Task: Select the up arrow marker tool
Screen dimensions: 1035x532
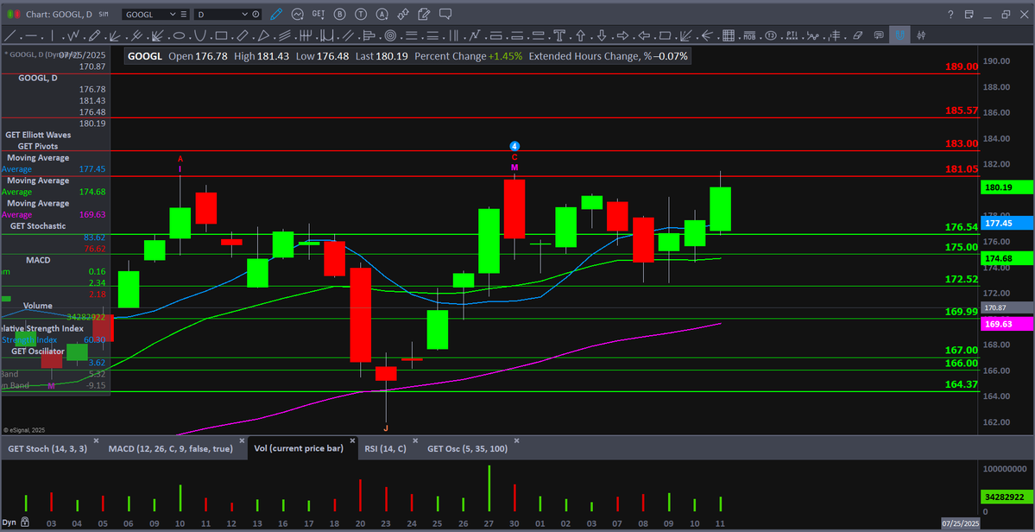Action: click(581, 35)
